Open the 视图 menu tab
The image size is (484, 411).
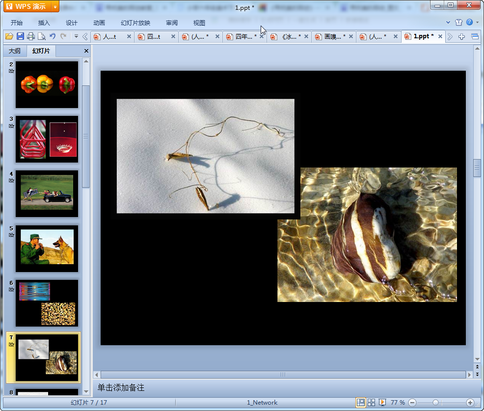tap(199, 23)
